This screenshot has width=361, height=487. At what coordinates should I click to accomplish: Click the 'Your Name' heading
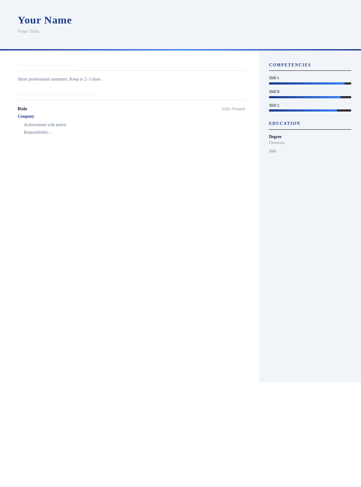coord(45,20)
